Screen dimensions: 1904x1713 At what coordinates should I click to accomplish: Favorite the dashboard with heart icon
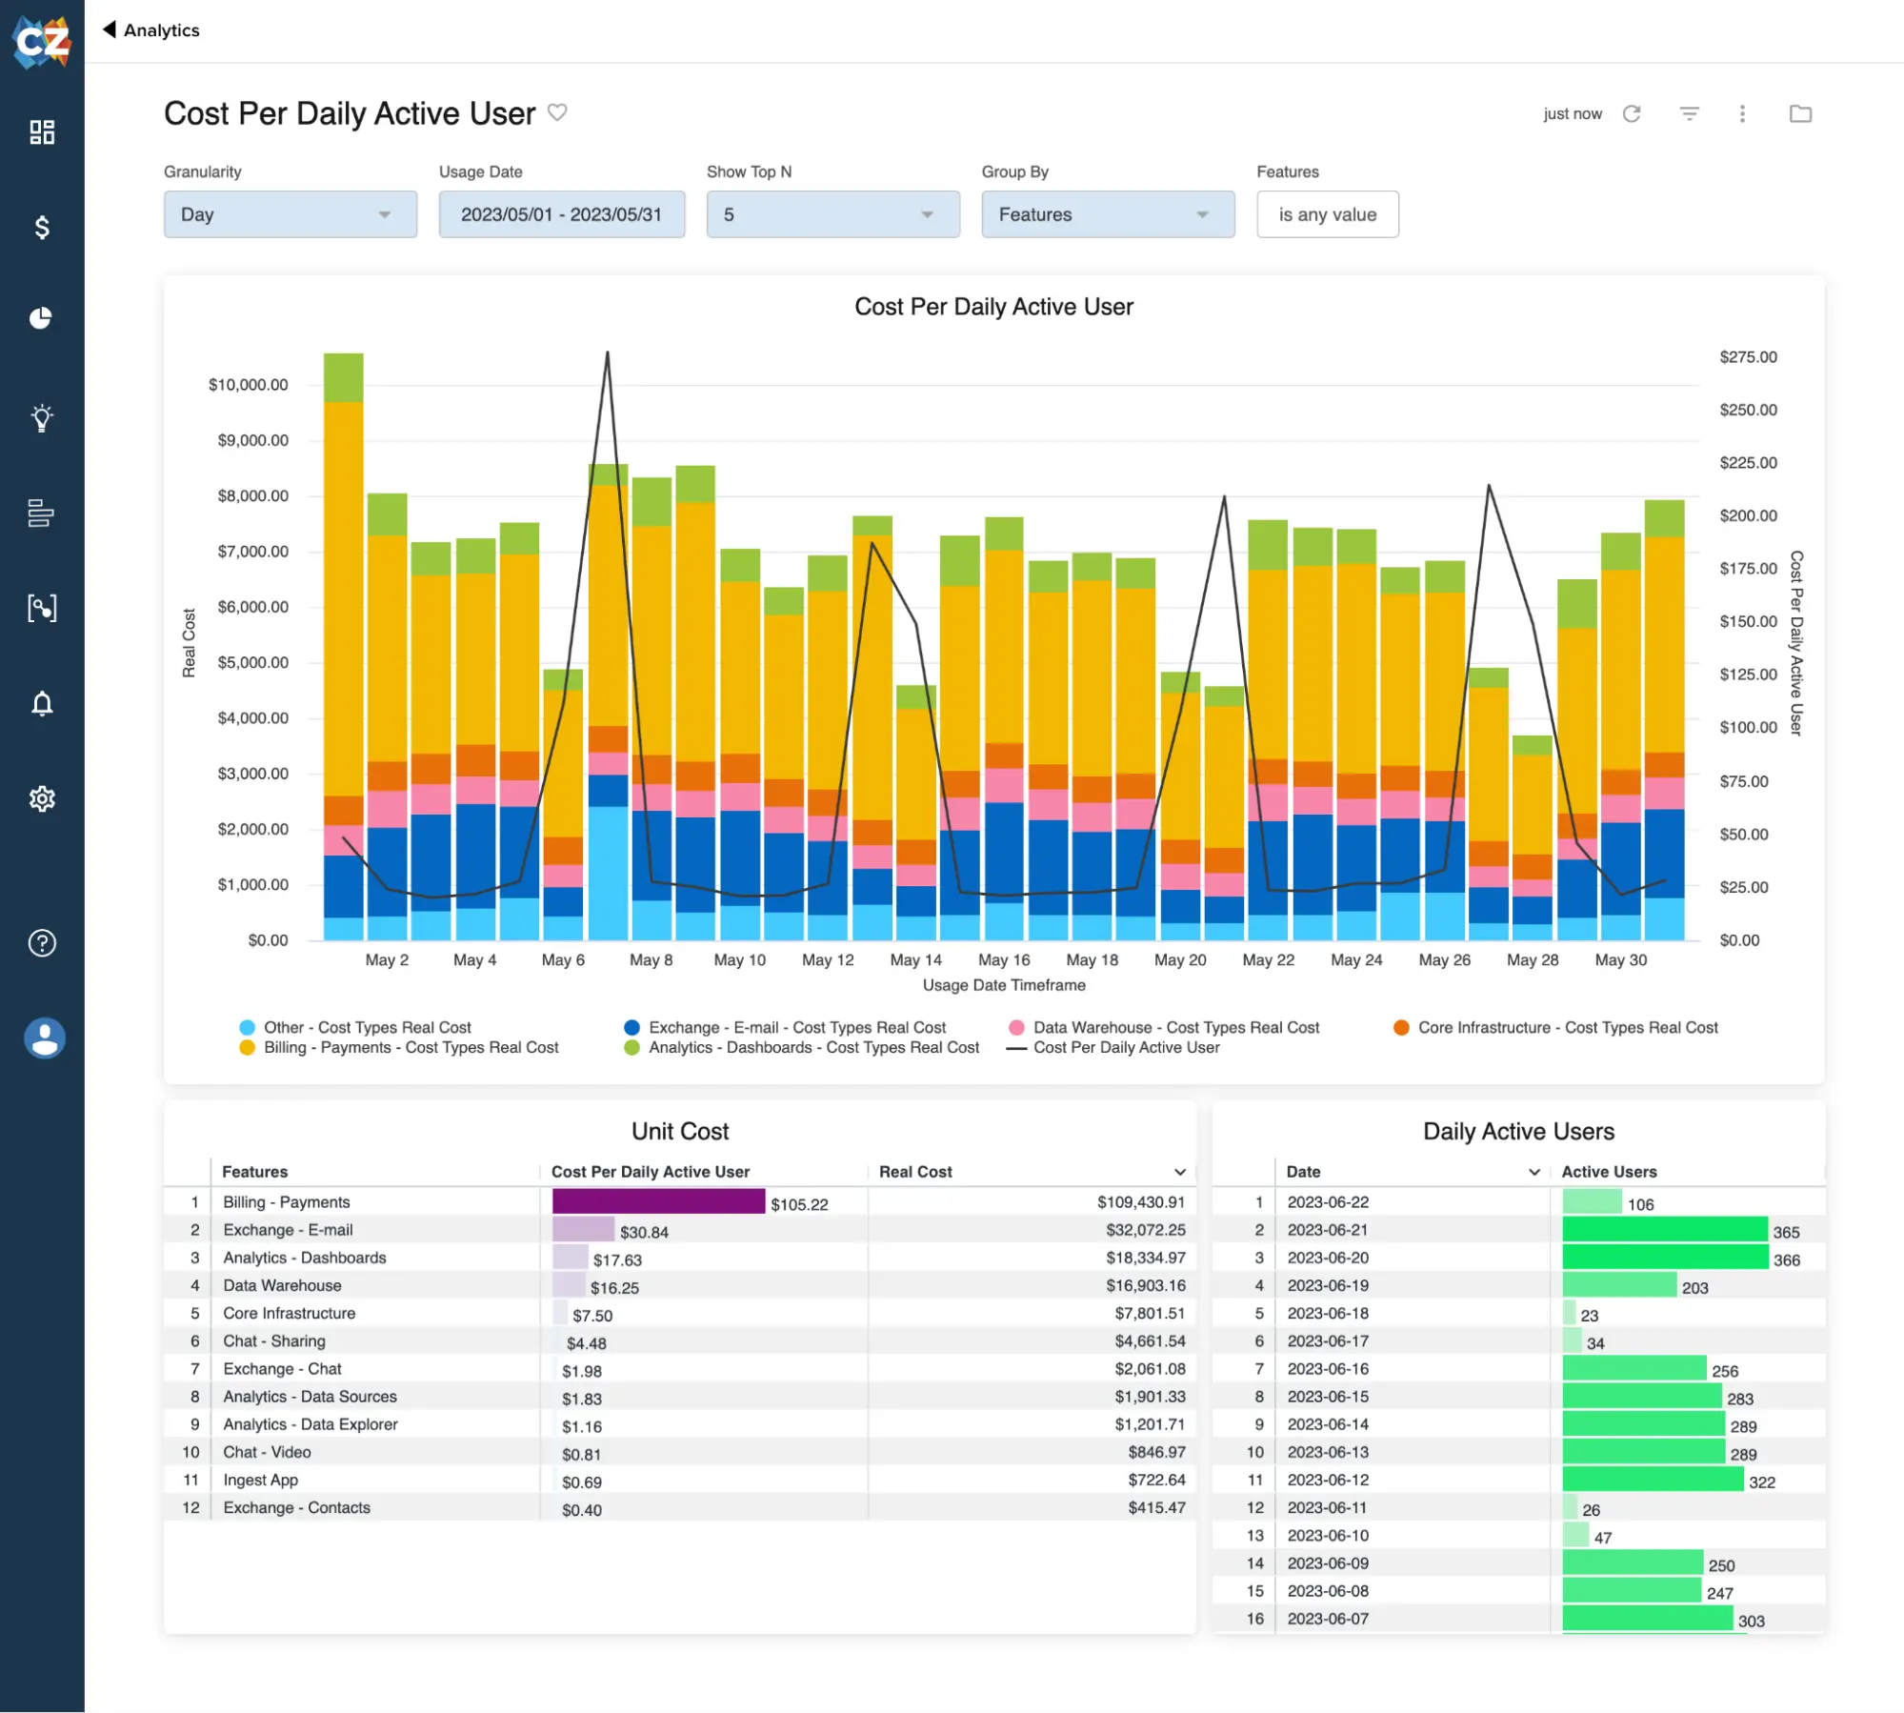tap(558, 112)
